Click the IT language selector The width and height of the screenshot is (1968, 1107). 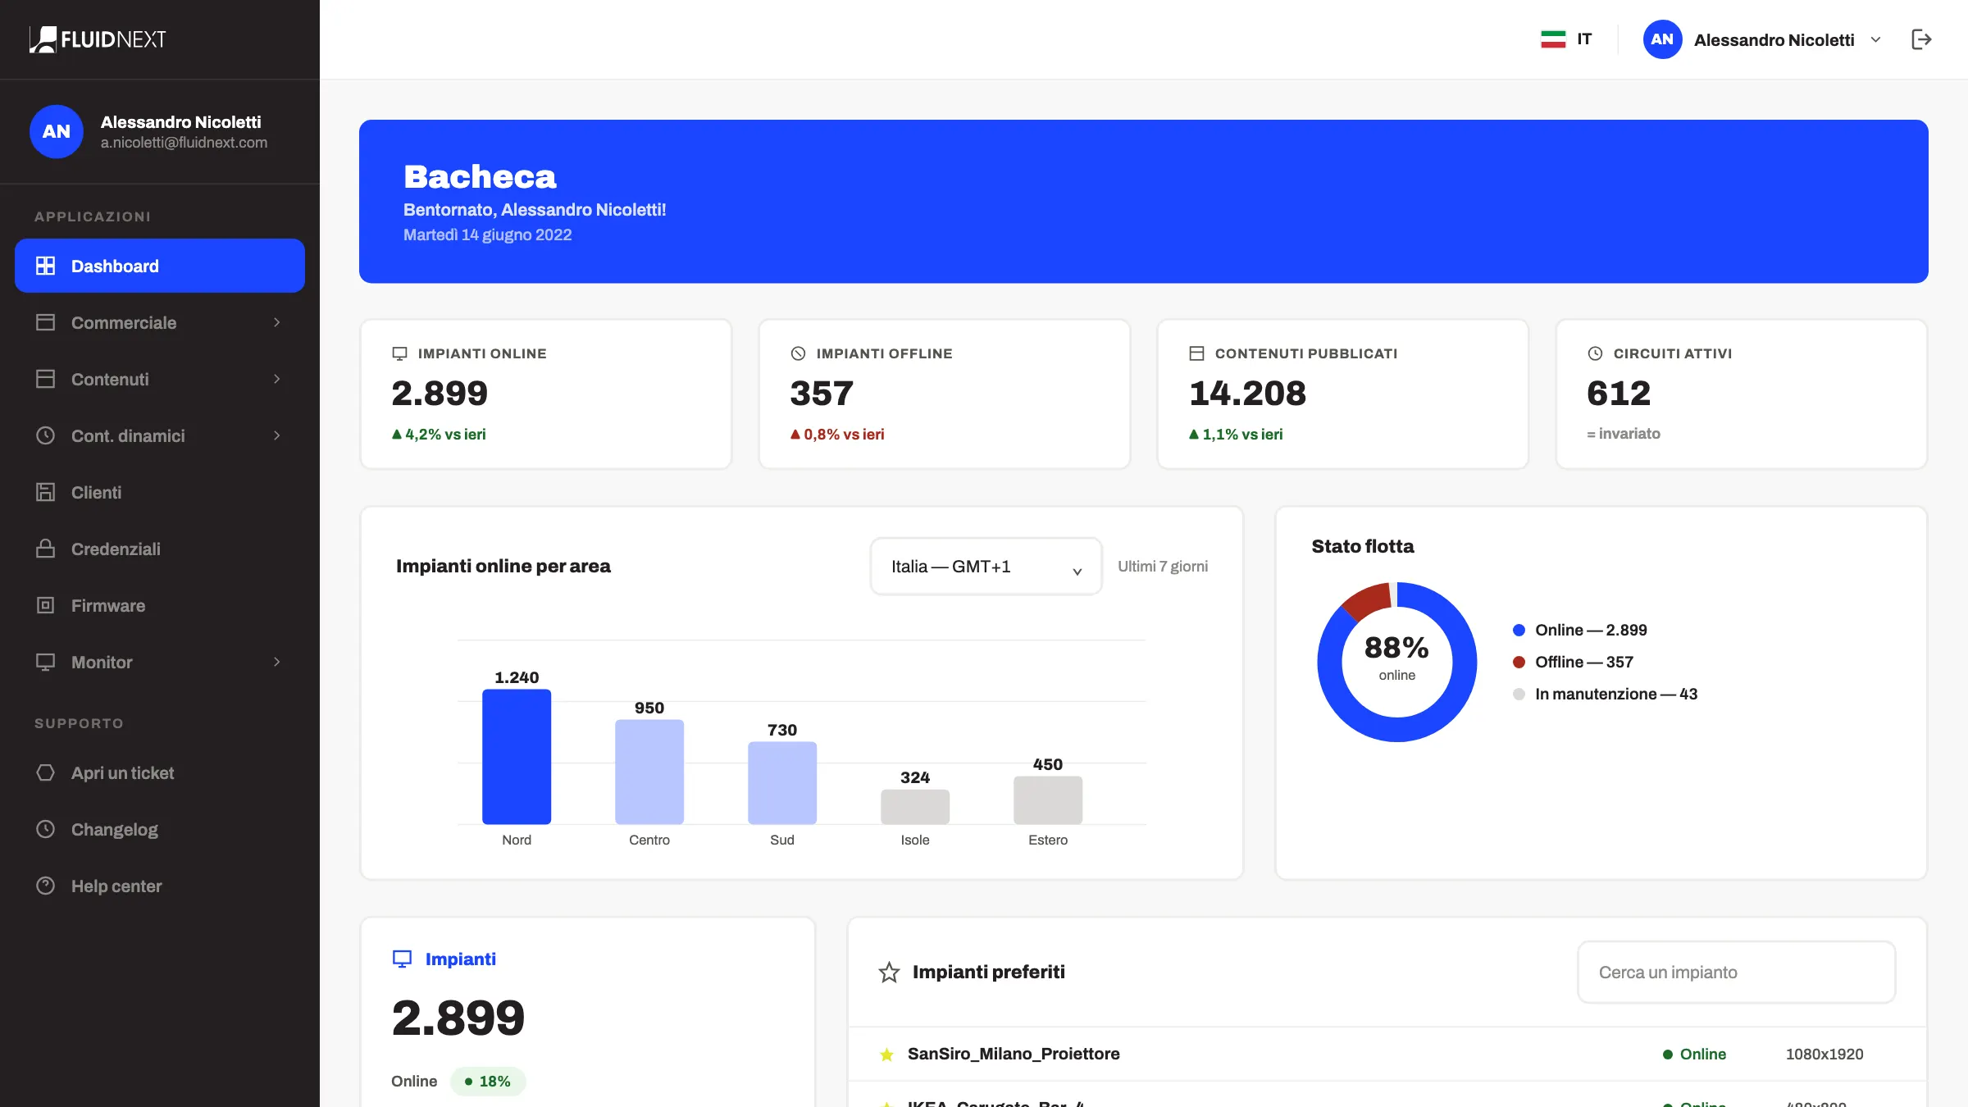[x=1566, y=39]
